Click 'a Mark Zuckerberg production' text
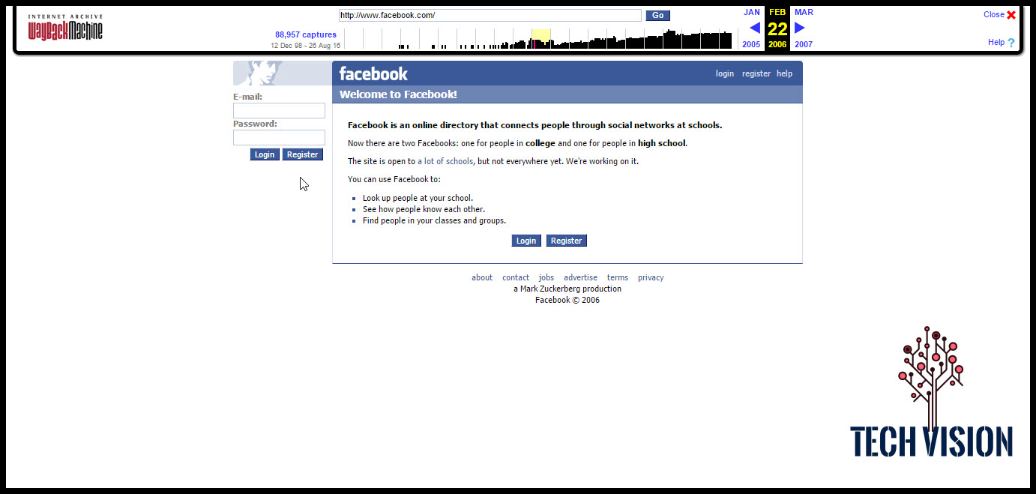1036x494 pixels. click(x=567, y=289)
